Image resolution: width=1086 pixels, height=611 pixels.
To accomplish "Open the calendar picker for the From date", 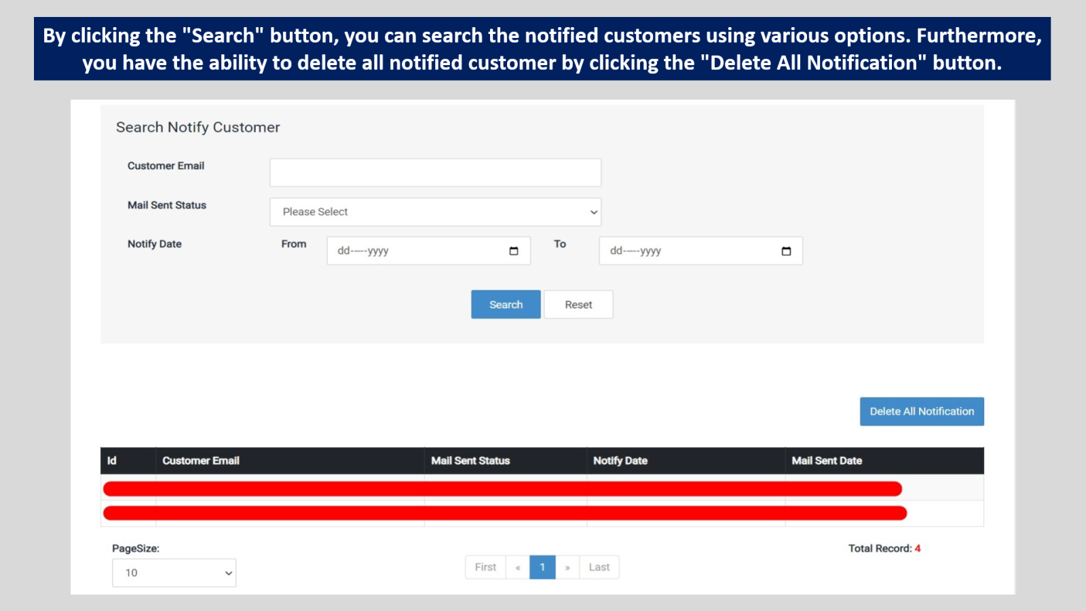I will coord(514,251).
